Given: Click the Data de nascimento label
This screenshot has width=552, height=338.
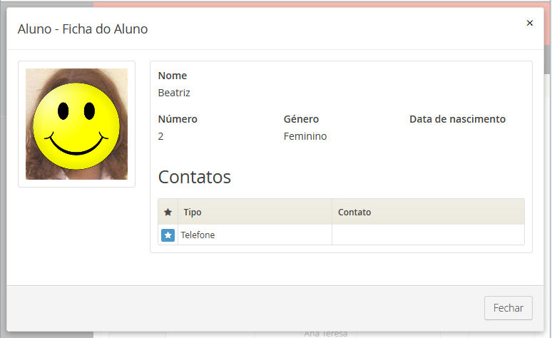Looking at the screenshot, I should tap(457, 119).
